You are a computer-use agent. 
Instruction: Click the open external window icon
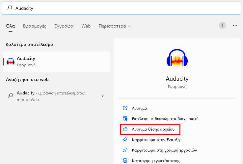point(125,108)
